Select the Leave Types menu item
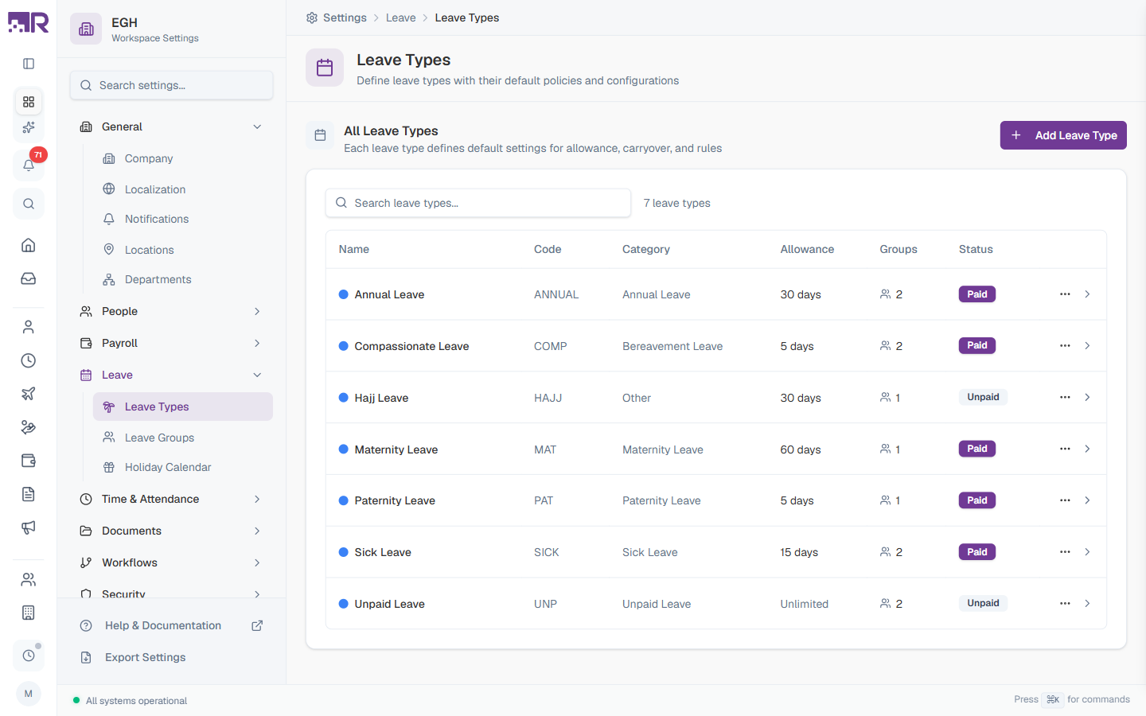 click(182, 407)
